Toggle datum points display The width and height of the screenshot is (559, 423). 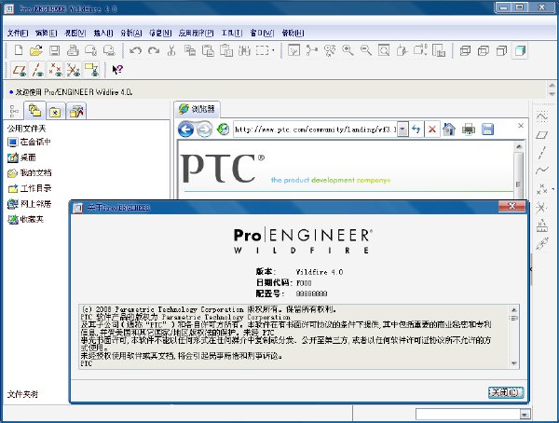(55, 70)
